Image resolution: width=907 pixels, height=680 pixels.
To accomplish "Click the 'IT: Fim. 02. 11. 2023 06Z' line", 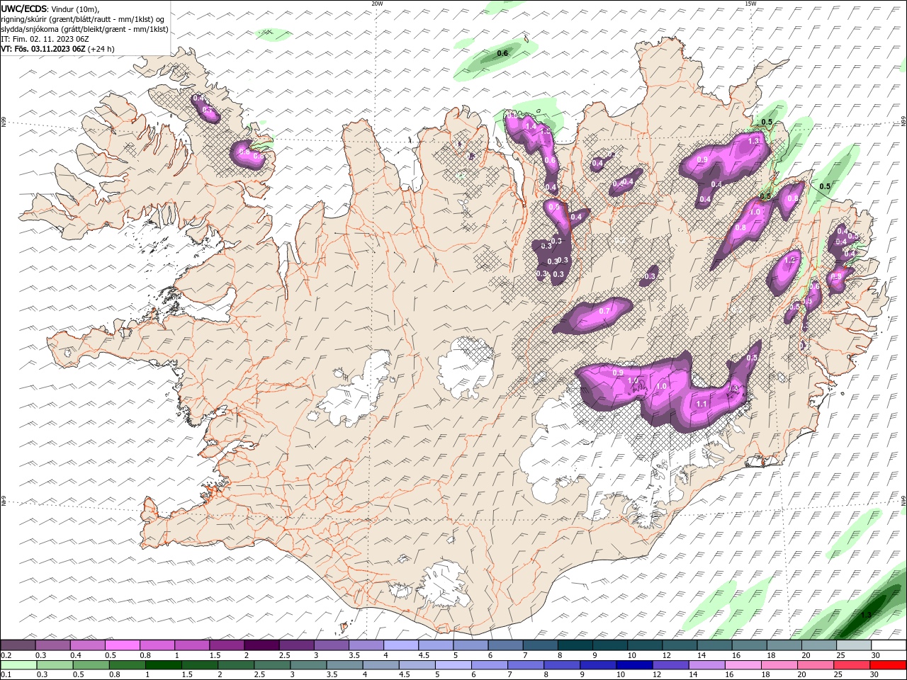I will pyautogui.click(x=45, y=39).
